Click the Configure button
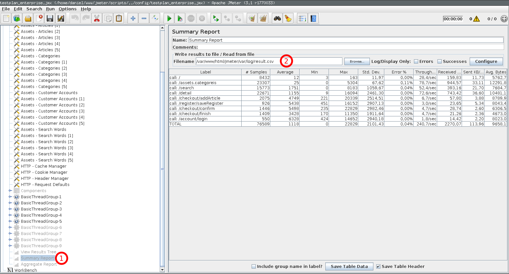This screenshot has height=274, width=509. (486, 62)
